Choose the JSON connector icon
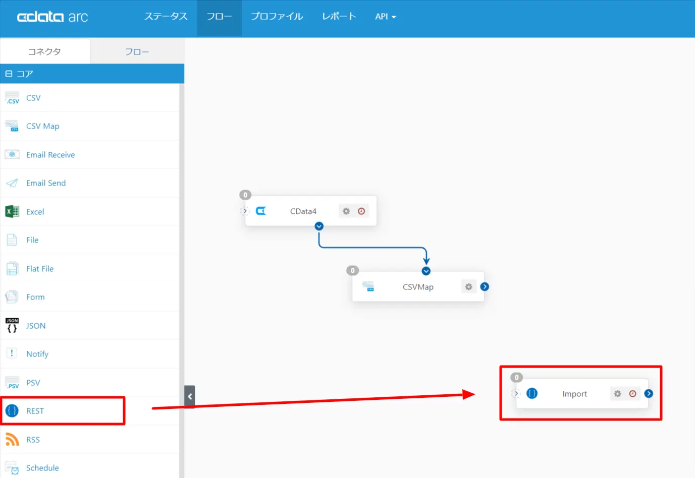 tap(12, 326)
